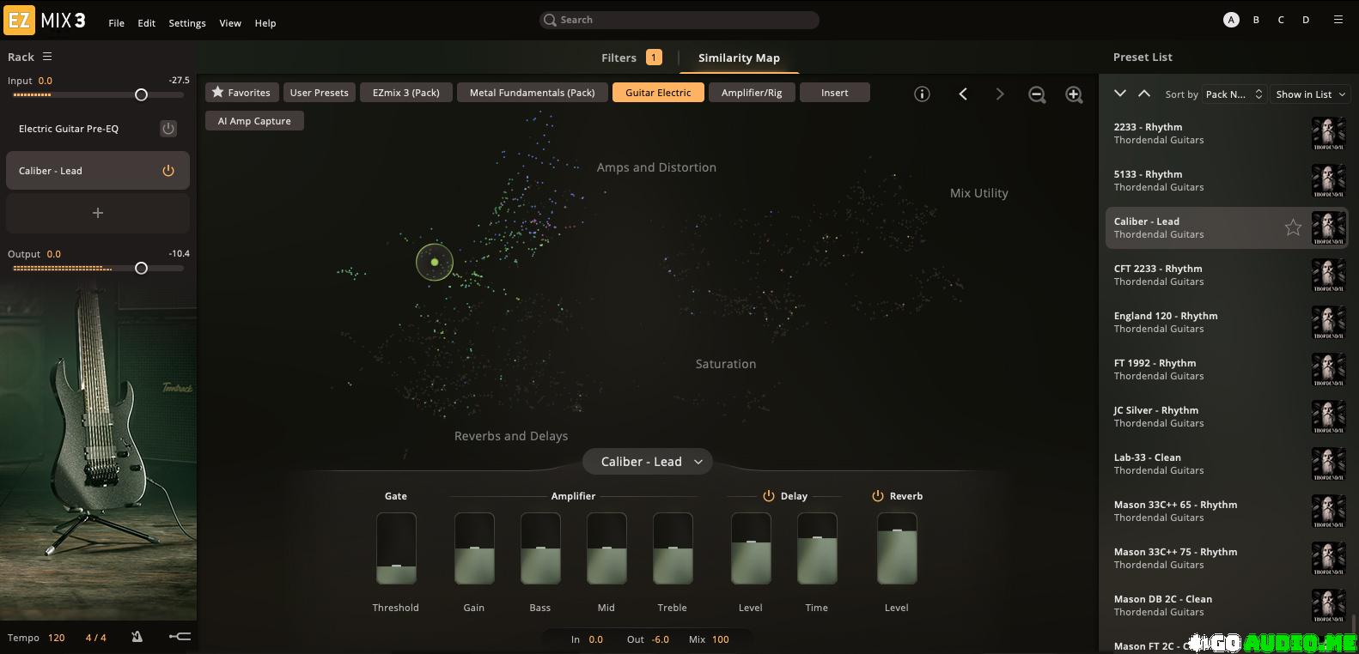Screen dimensions: 1359x654
Task: Click the Output level slider knob
Action: click(x=142, y=269)
